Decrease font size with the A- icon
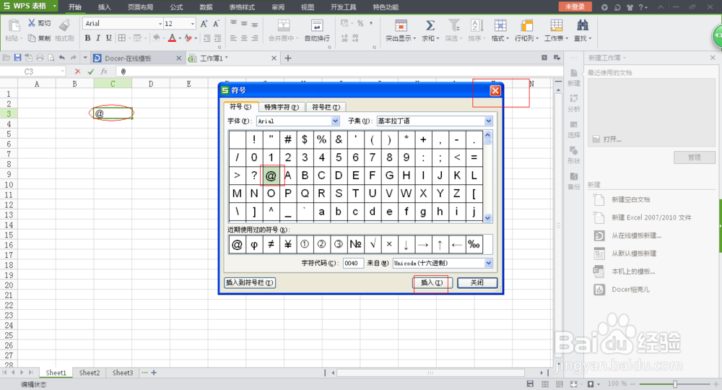 216,24
